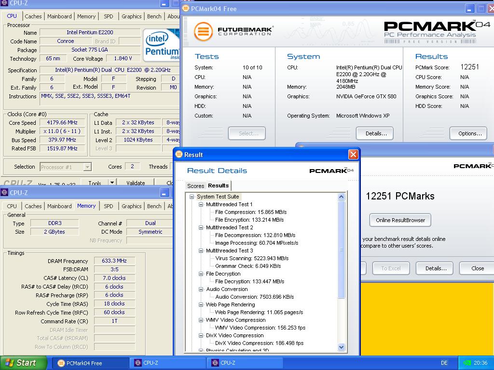Open the SPD tab in upper CPU-Z
The width and height of the screenshot is (494, 370).
coord(109,16)
